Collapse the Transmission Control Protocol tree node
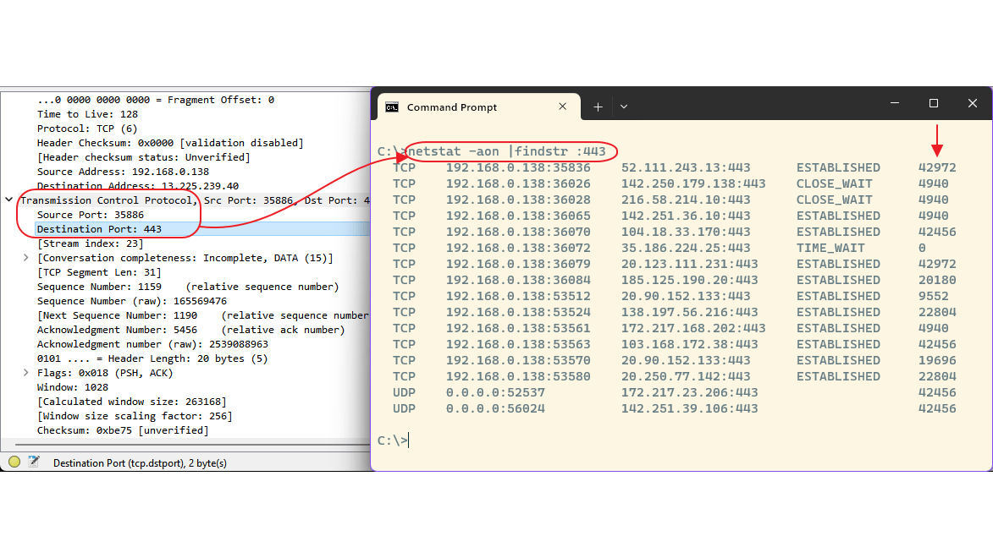The height and width of the screenshot is (558, 993). tap(8, 200)
